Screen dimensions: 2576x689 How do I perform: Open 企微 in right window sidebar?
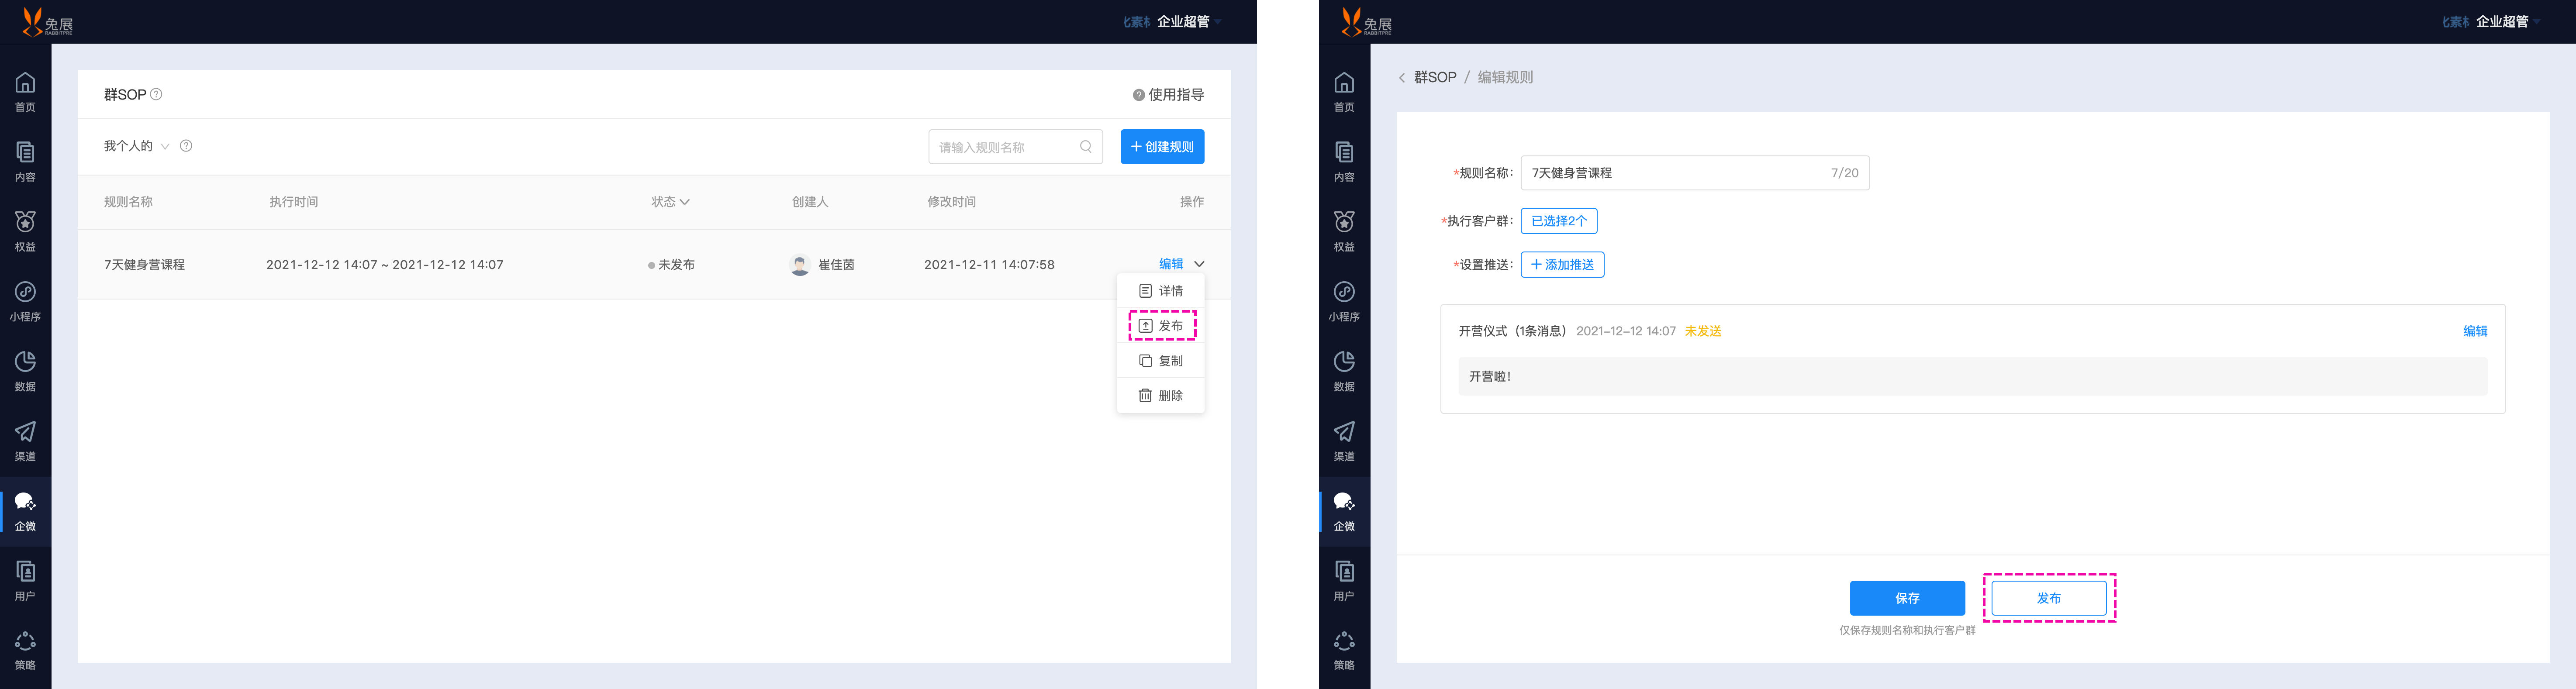[x=1344, y=511]
